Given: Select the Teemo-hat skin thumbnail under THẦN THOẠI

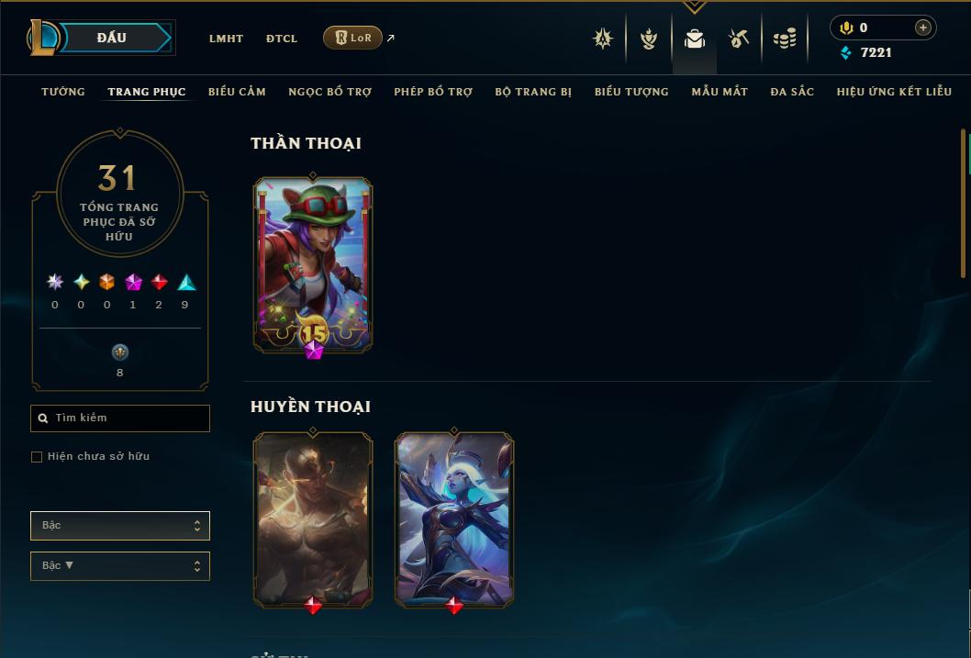Looking at the screenshot, I should [x=313, y=266].
